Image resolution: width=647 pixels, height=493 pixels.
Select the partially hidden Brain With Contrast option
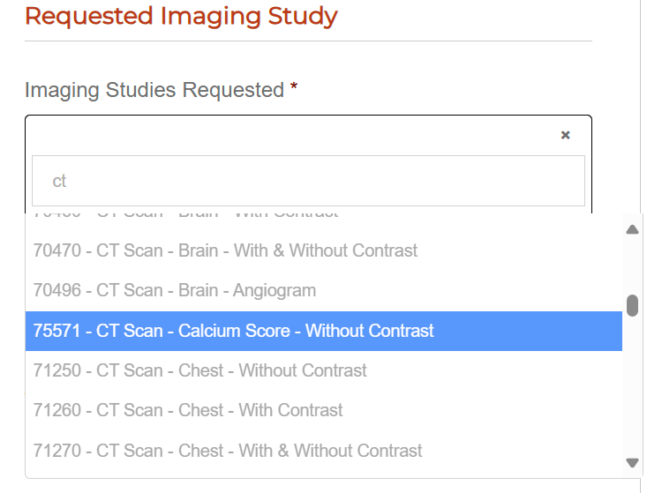tap(185, 214)
